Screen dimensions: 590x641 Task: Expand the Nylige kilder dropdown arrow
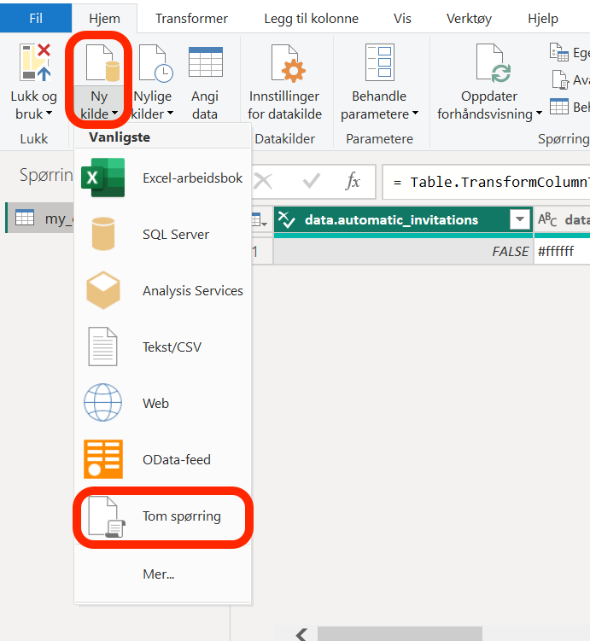pos(171,113)
